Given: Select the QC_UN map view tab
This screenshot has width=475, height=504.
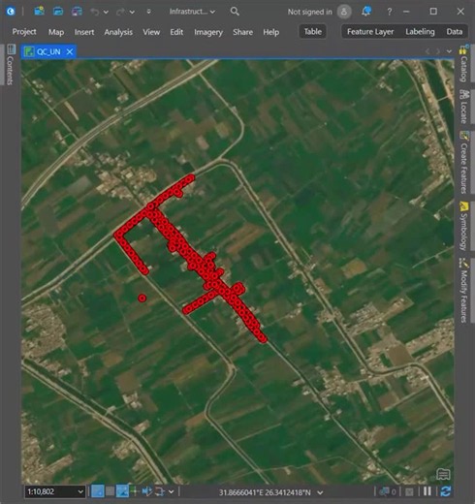Looking at the screenshot, I should [48, 51].
